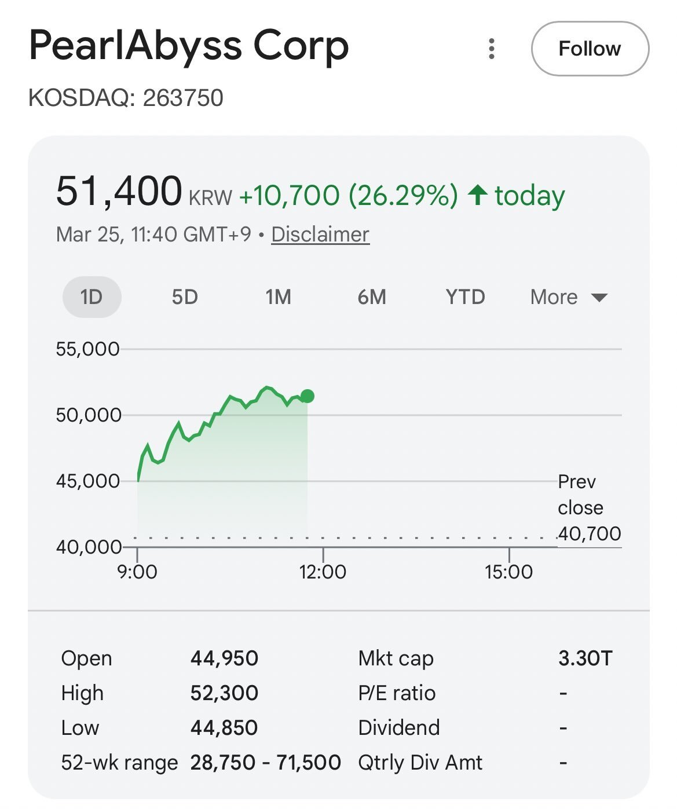
Task: Click the PearlAbyss Corp title
Action: [189, 46]
